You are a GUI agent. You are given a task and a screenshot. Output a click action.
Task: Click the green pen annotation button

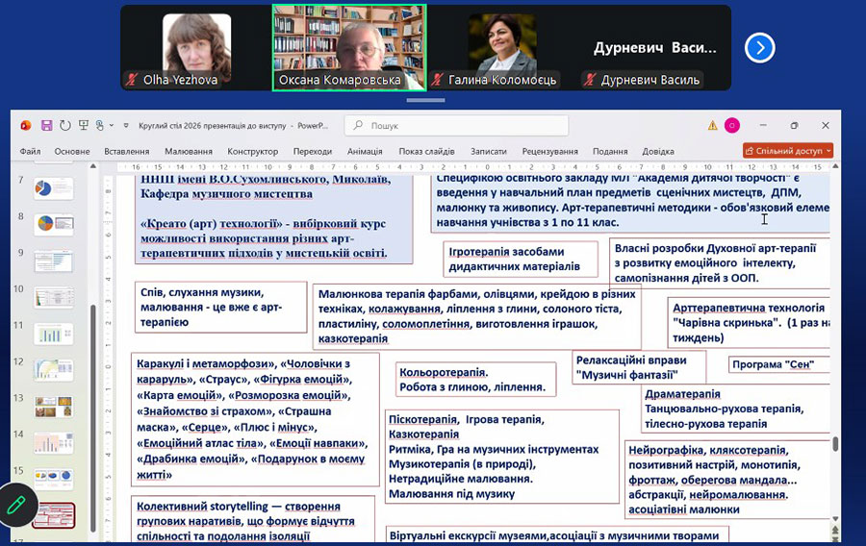click(x=16, y=505)
